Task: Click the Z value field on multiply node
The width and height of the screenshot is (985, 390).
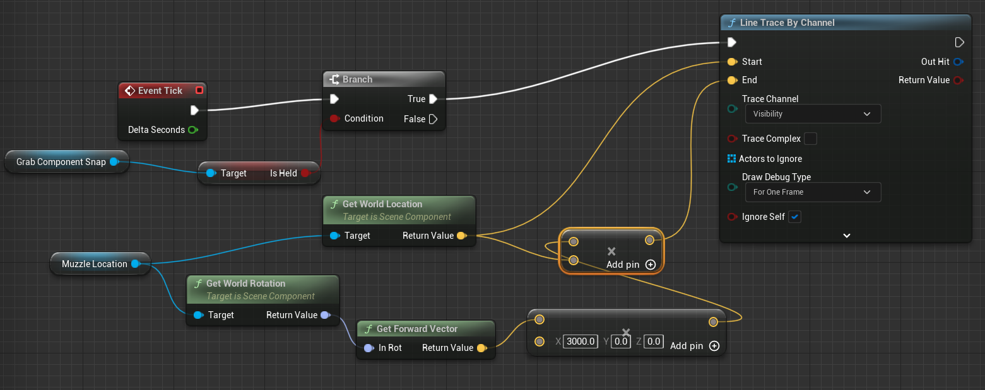Action: 654,341
